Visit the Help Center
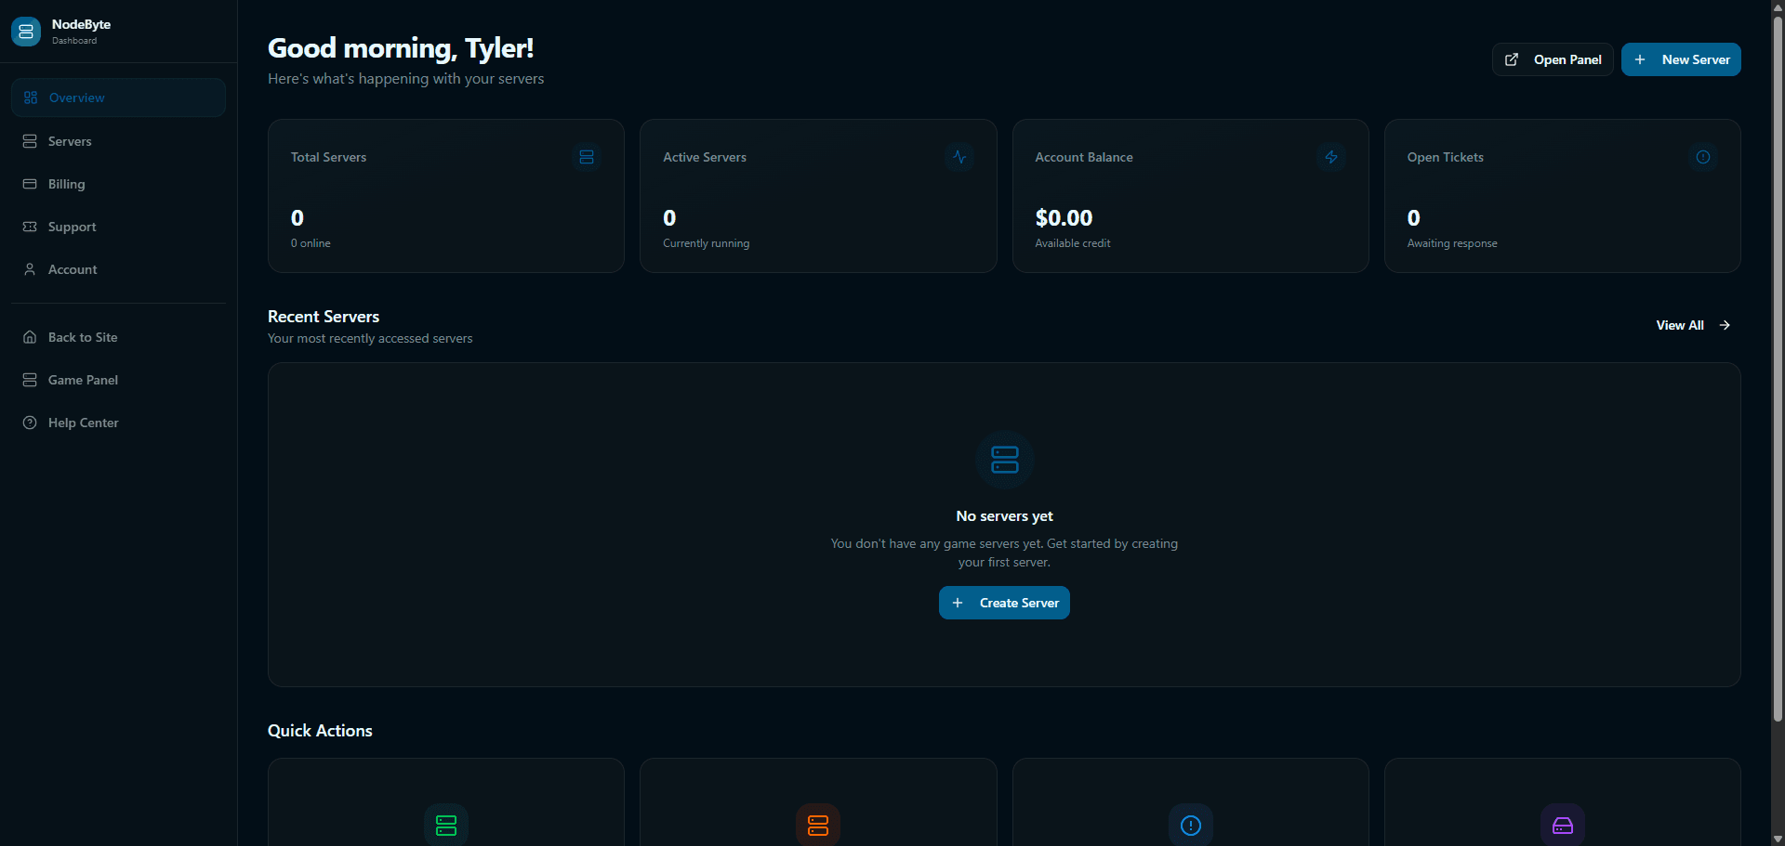 (x=118, y=423)
